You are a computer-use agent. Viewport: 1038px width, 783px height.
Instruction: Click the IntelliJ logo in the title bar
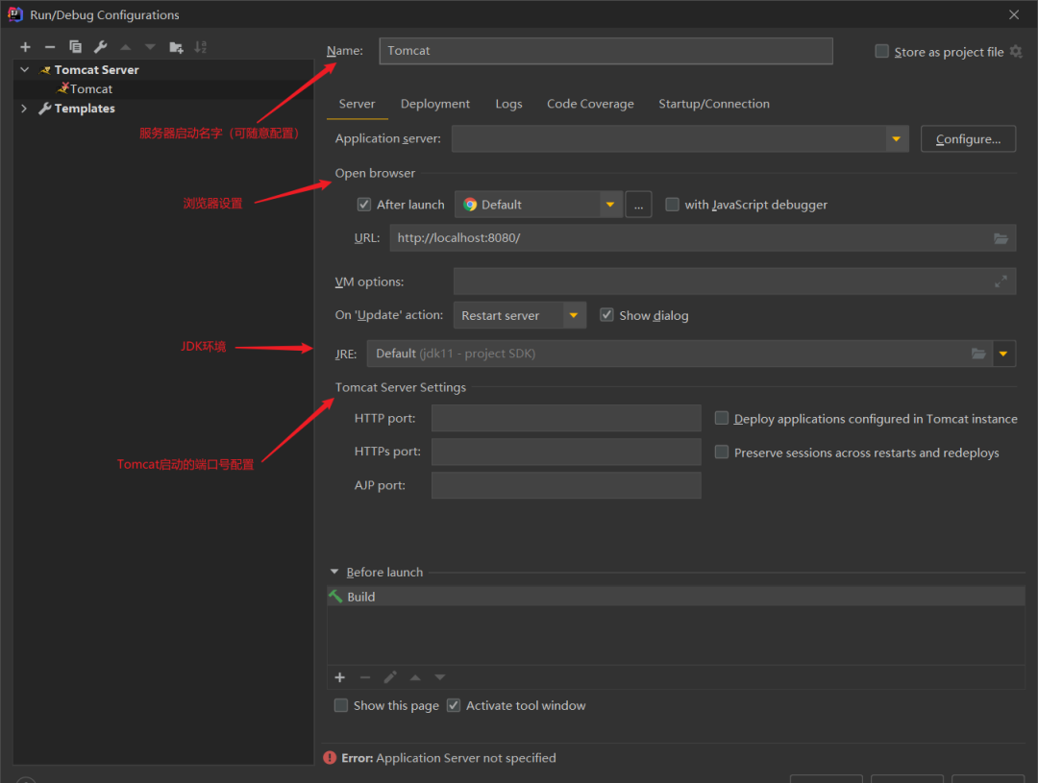[x=15, y=13]
